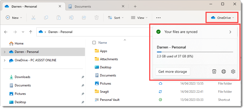Viewport: 245px width, 110px height.
Task: Expand Your files are synced details arrow
Action: (230, 32)
